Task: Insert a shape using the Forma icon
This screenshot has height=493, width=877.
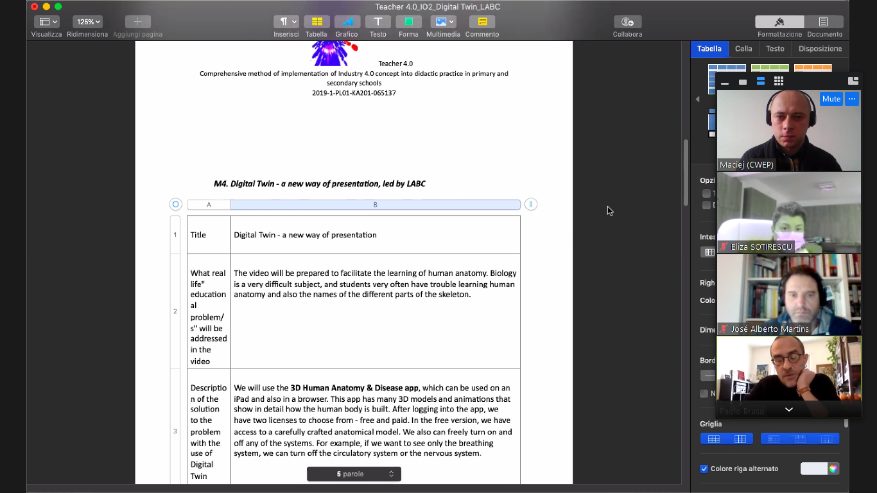Action: pyautogui.click(x=408, y=22)
